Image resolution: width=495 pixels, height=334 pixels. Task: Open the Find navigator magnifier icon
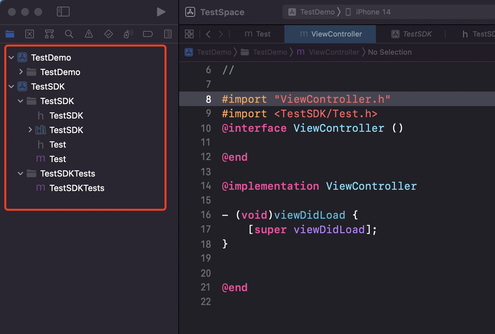69,34
